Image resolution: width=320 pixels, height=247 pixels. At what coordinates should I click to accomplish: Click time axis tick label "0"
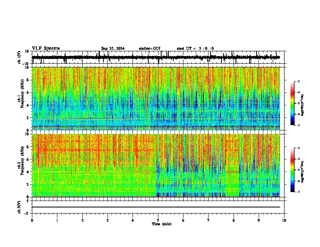pyautogui.click(x=32, y=220)
